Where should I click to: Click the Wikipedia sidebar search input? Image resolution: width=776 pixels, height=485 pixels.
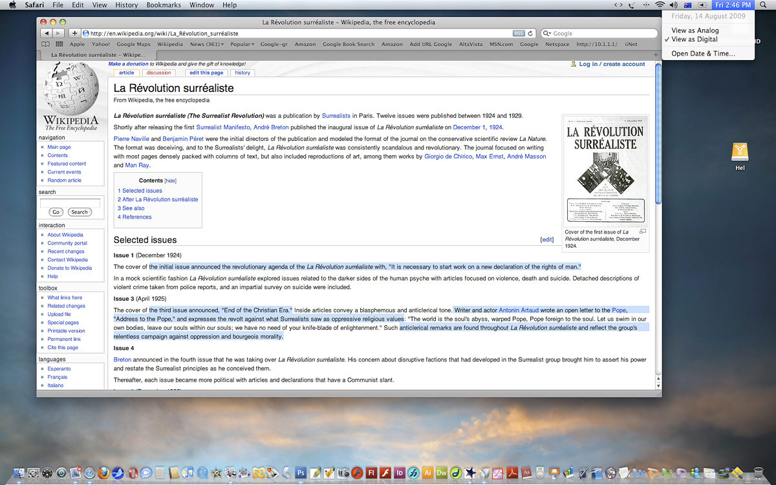[x=70, y=202]
